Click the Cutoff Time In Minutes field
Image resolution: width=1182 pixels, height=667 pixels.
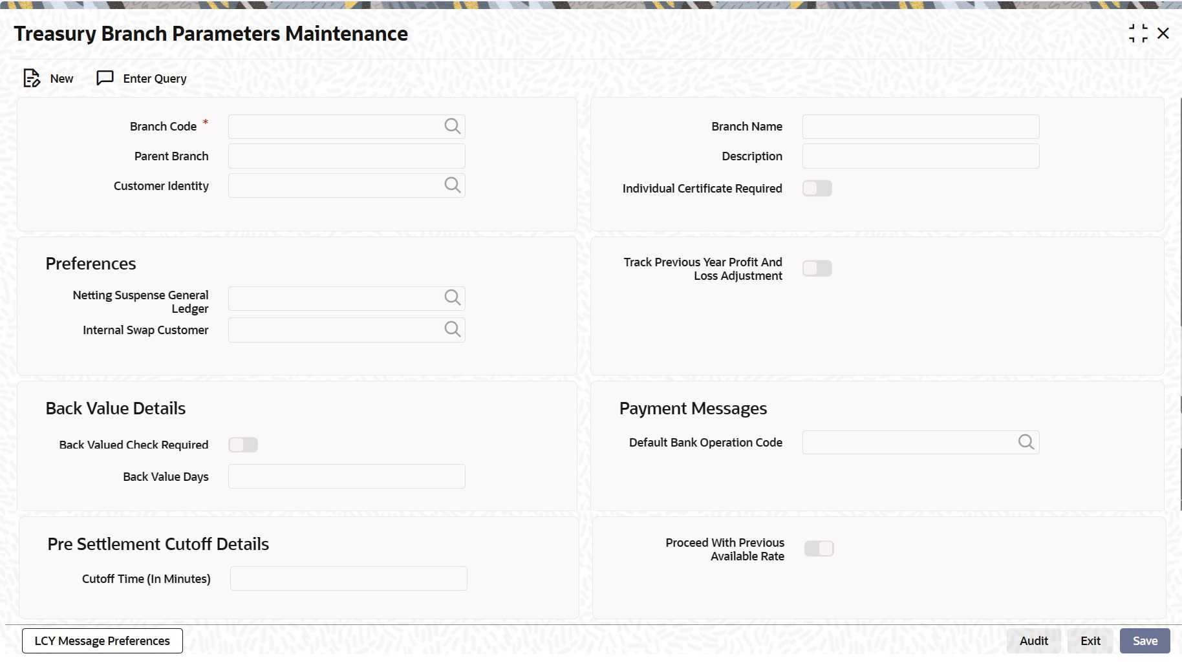click(348, 578)
